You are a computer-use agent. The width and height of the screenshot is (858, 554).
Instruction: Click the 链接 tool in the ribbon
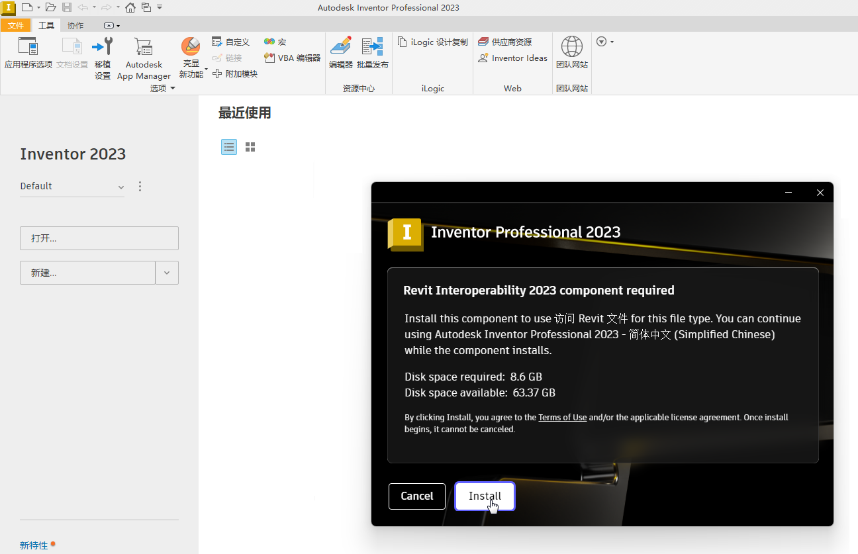point(227,58)
